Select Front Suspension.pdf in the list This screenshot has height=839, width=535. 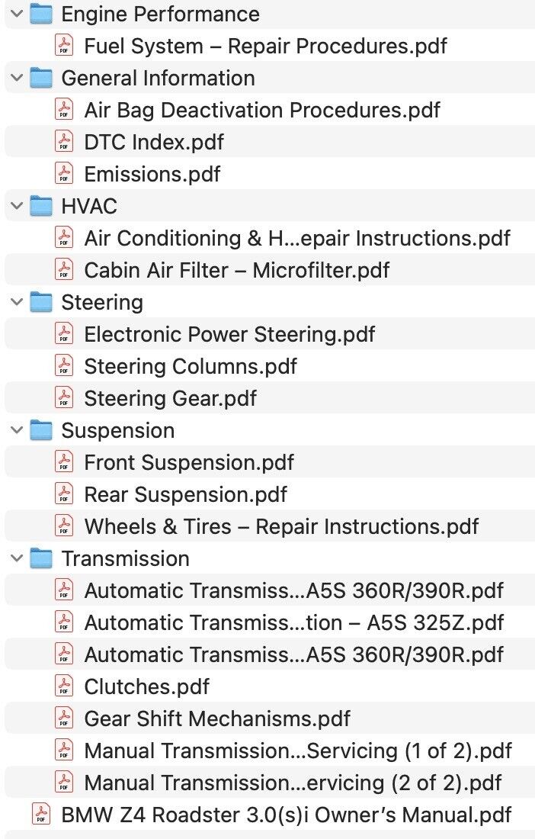coord(188,462)
